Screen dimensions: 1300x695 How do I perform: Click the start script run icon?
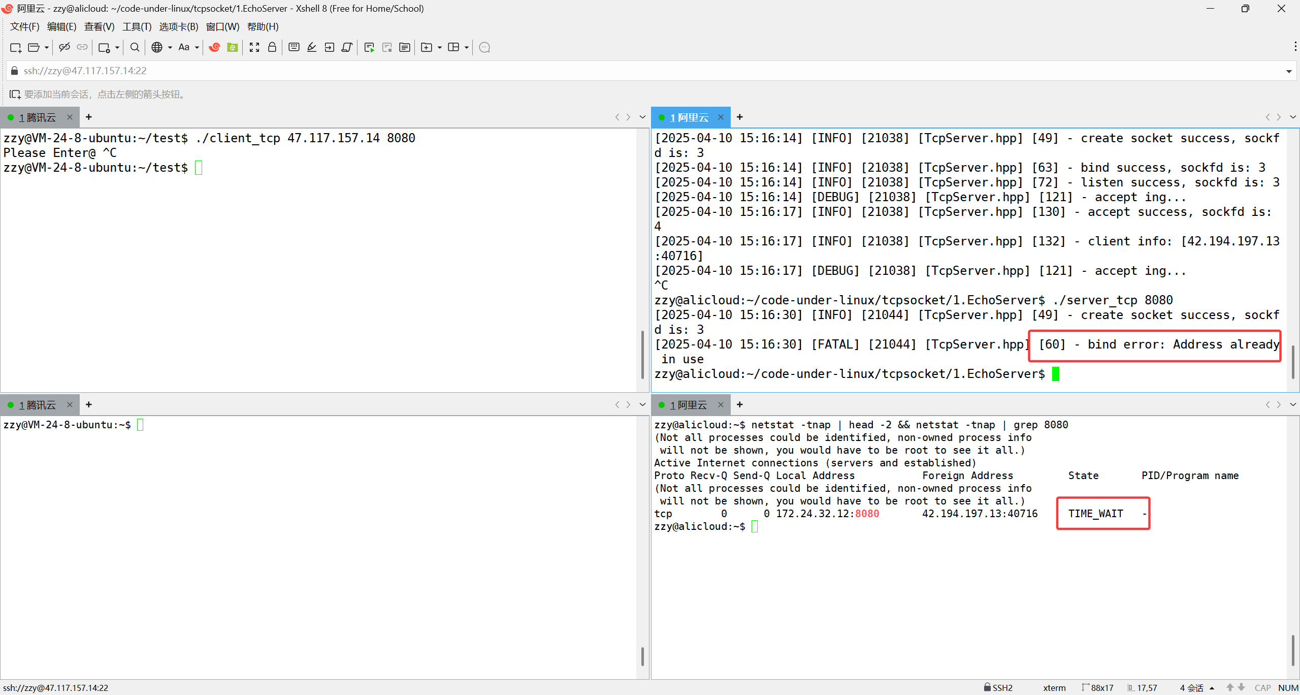pyautogui.click(x=369, y=47)
